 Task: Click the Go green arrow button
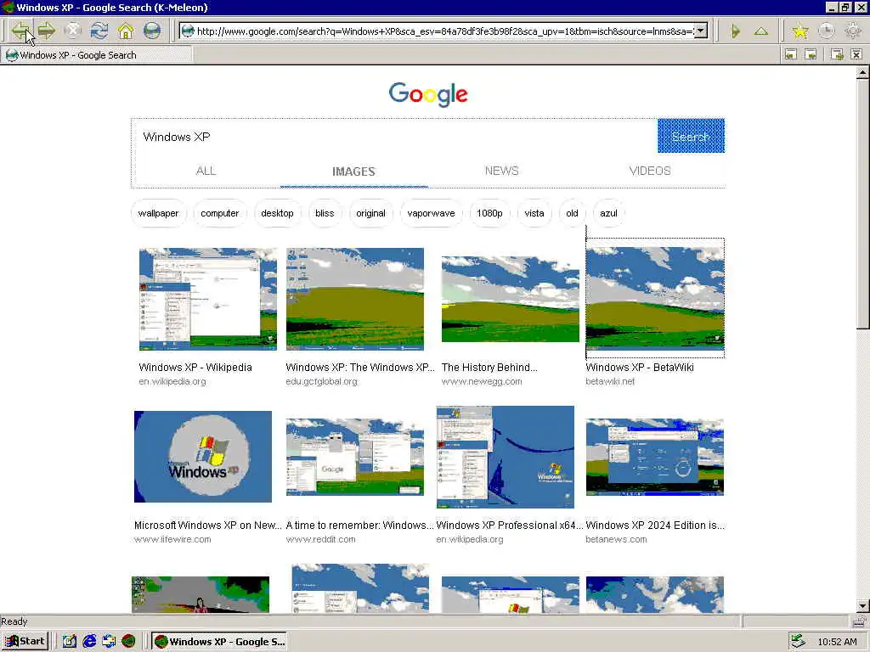[x=735, y=31]
